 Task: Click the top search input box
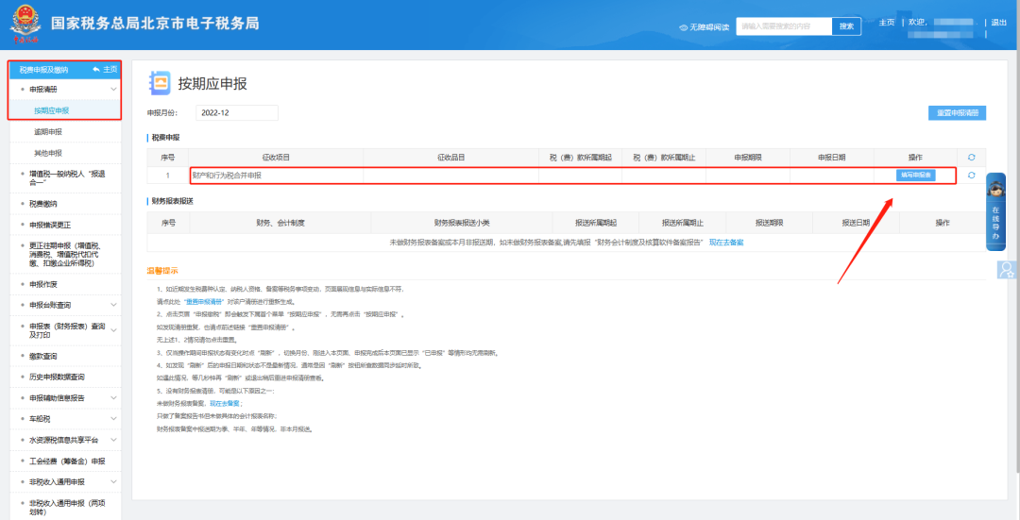[x=784, y=26]
